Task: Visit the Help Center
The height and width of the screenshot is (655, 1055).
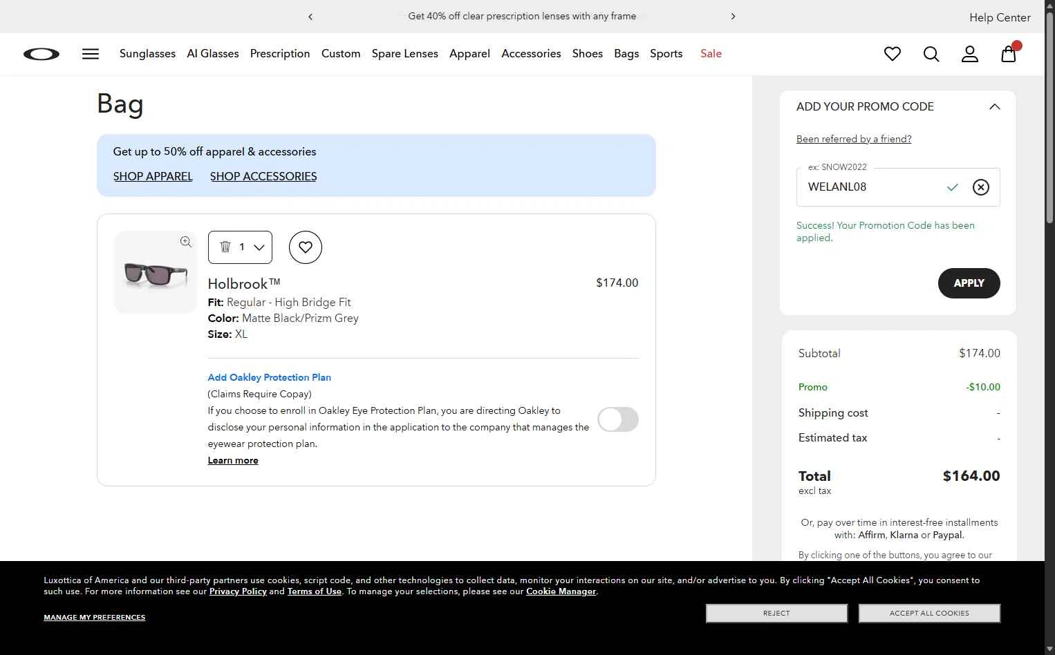Action: (x=1000, y=17)
